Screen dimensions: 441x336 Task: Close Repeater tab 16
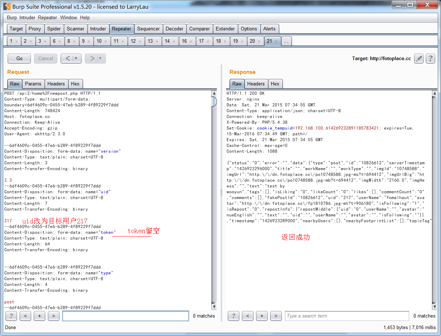tap(191, 41)
